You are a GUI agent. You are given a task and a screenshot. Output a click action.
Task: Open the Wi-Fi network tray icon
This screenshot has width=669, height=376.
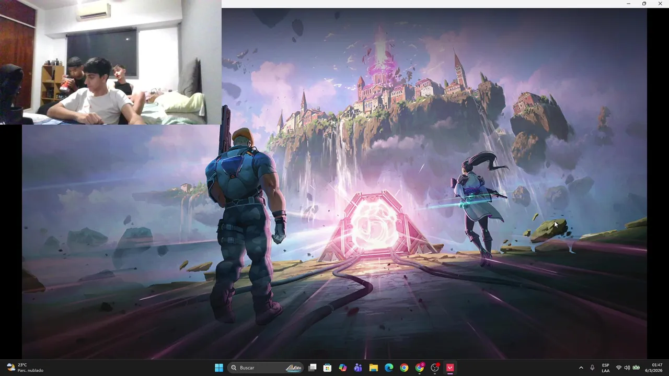pyautogui.click(x=619, y=368)
